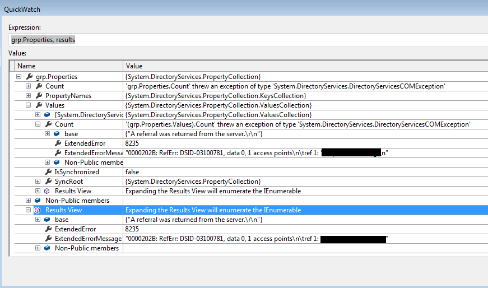Click the wrench icon beside first ExtendedError

(58, 143)
